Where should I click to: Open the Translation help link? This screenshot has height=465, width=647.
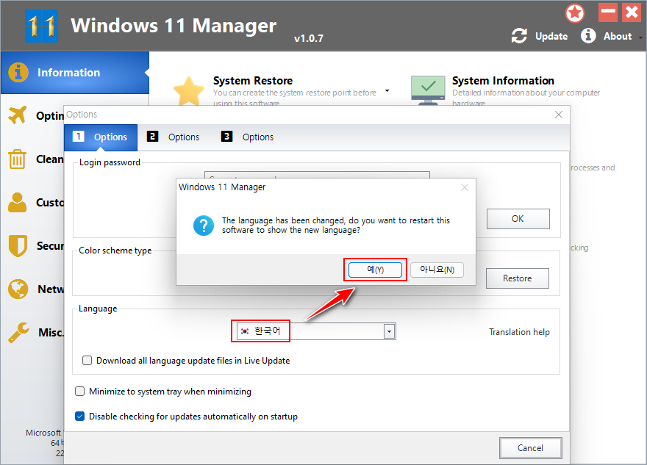[519, 332]
